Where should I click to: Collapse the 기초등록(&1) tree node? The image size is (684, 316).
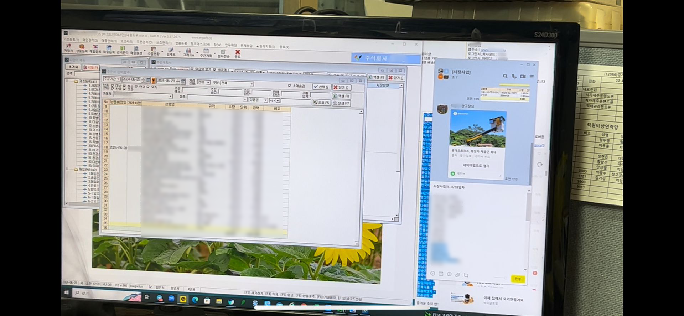click(x=67, y=81)
